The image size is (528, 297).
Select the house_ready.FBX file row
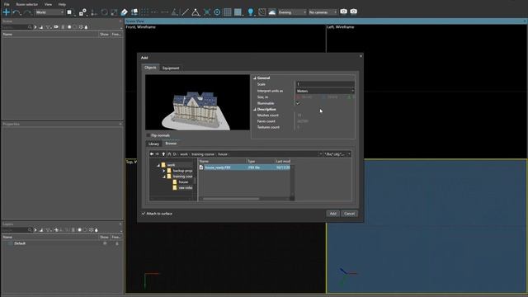pyautogui.click(x=244, y=167)
